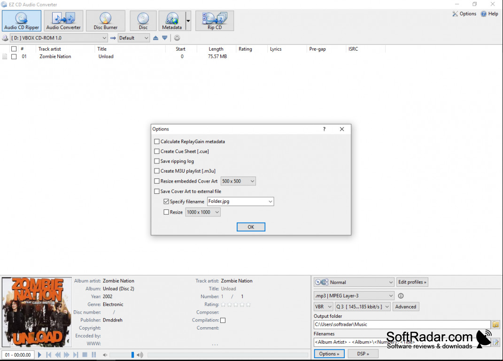Image resolution: width=503 pixels, height=361 pixels.
Task: Pause the playback
Action: [x=93, y=354]
